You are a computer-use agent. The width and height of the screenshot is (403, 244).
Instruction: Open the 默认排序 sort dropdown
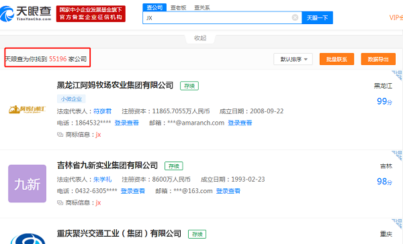pos(294,59)
